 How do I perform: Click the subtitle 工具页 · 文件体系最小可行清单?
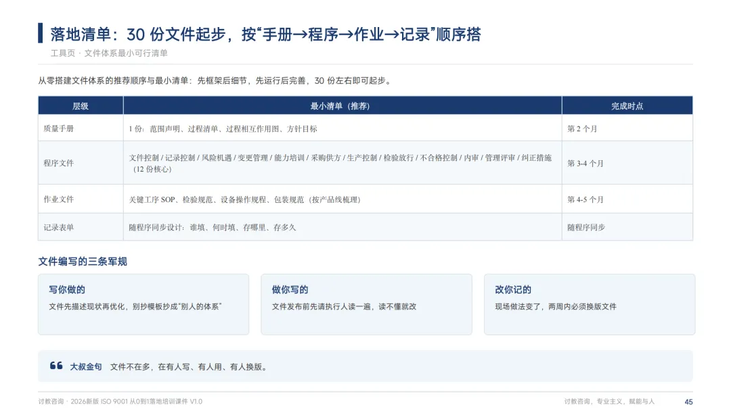click(109, 53)
